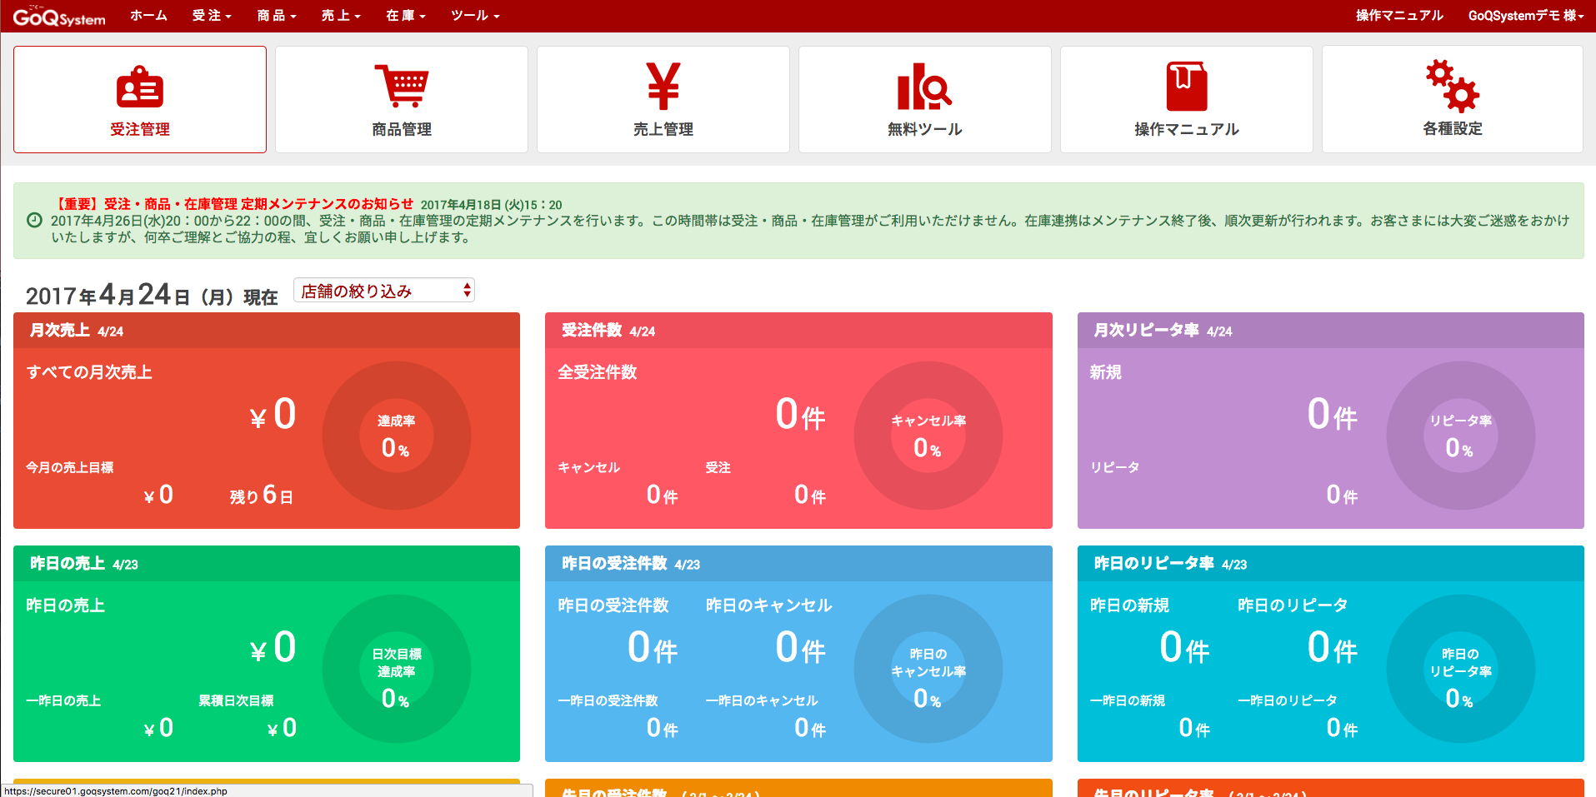Click the 昨日のリピータ率 4/23 panel header

pyautogui.click(x=1331, y=564)
